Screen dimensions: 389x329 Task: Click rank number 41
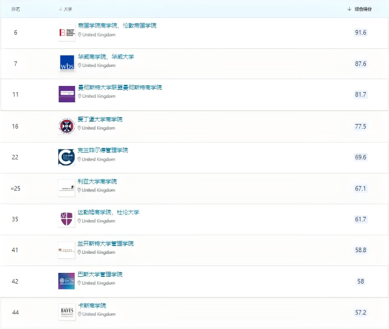click(x=15, y=250)
